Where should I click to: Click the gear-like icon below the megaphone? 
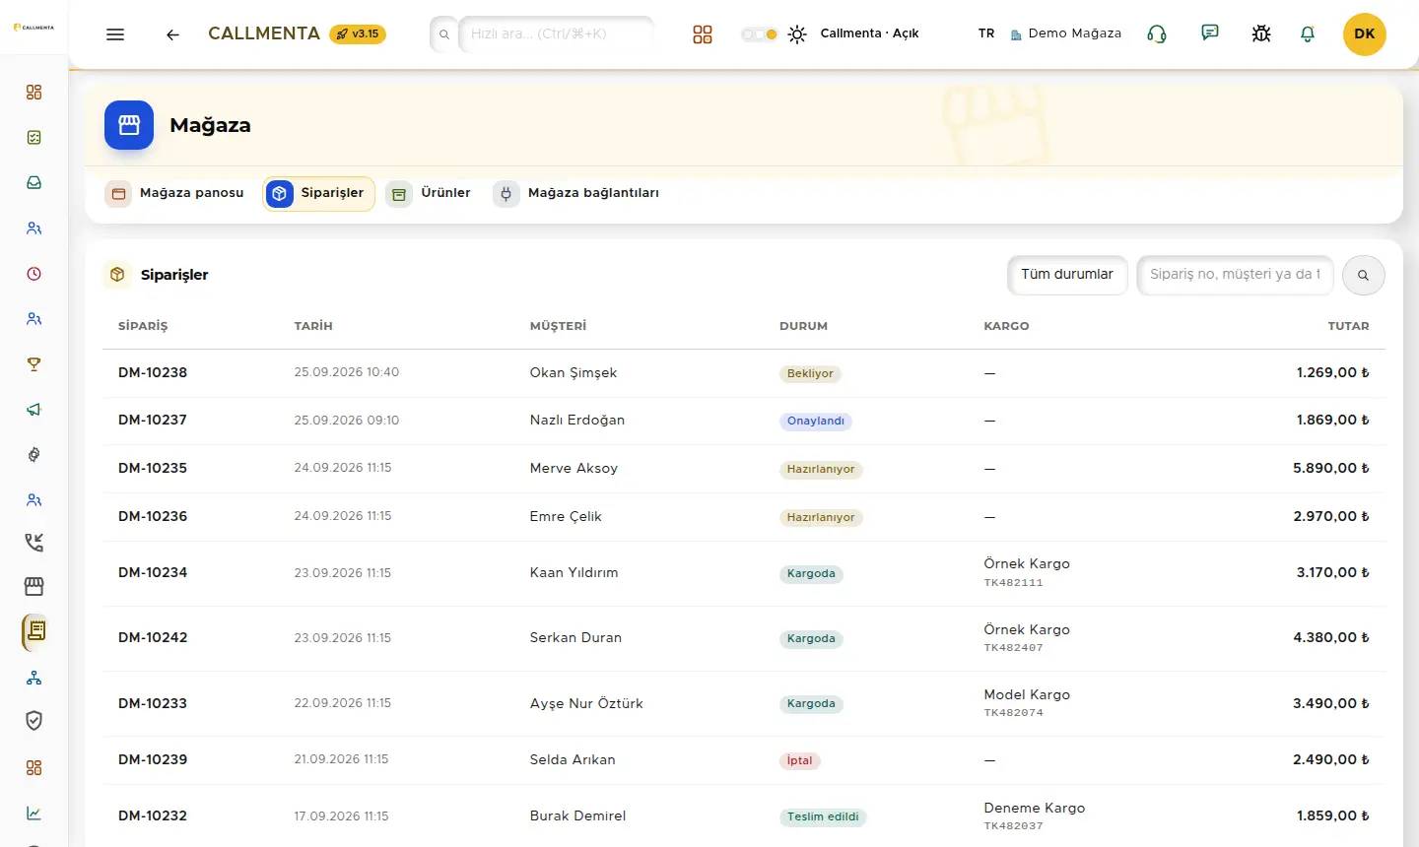34,455
